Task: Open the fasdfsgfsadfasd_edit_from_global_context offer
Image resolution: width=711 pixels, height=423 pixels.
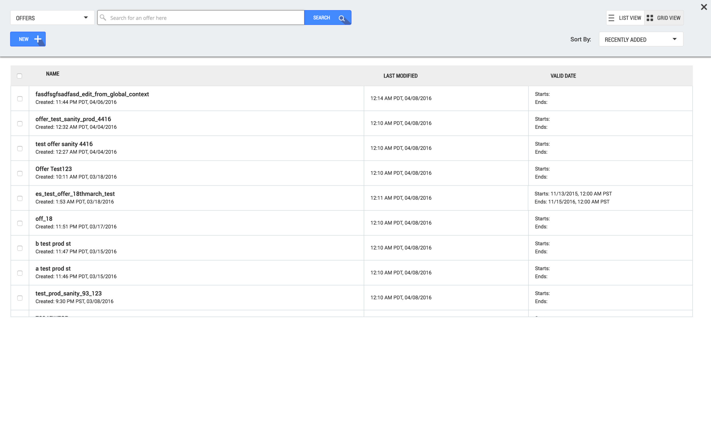Action: [x=92, y=94]
